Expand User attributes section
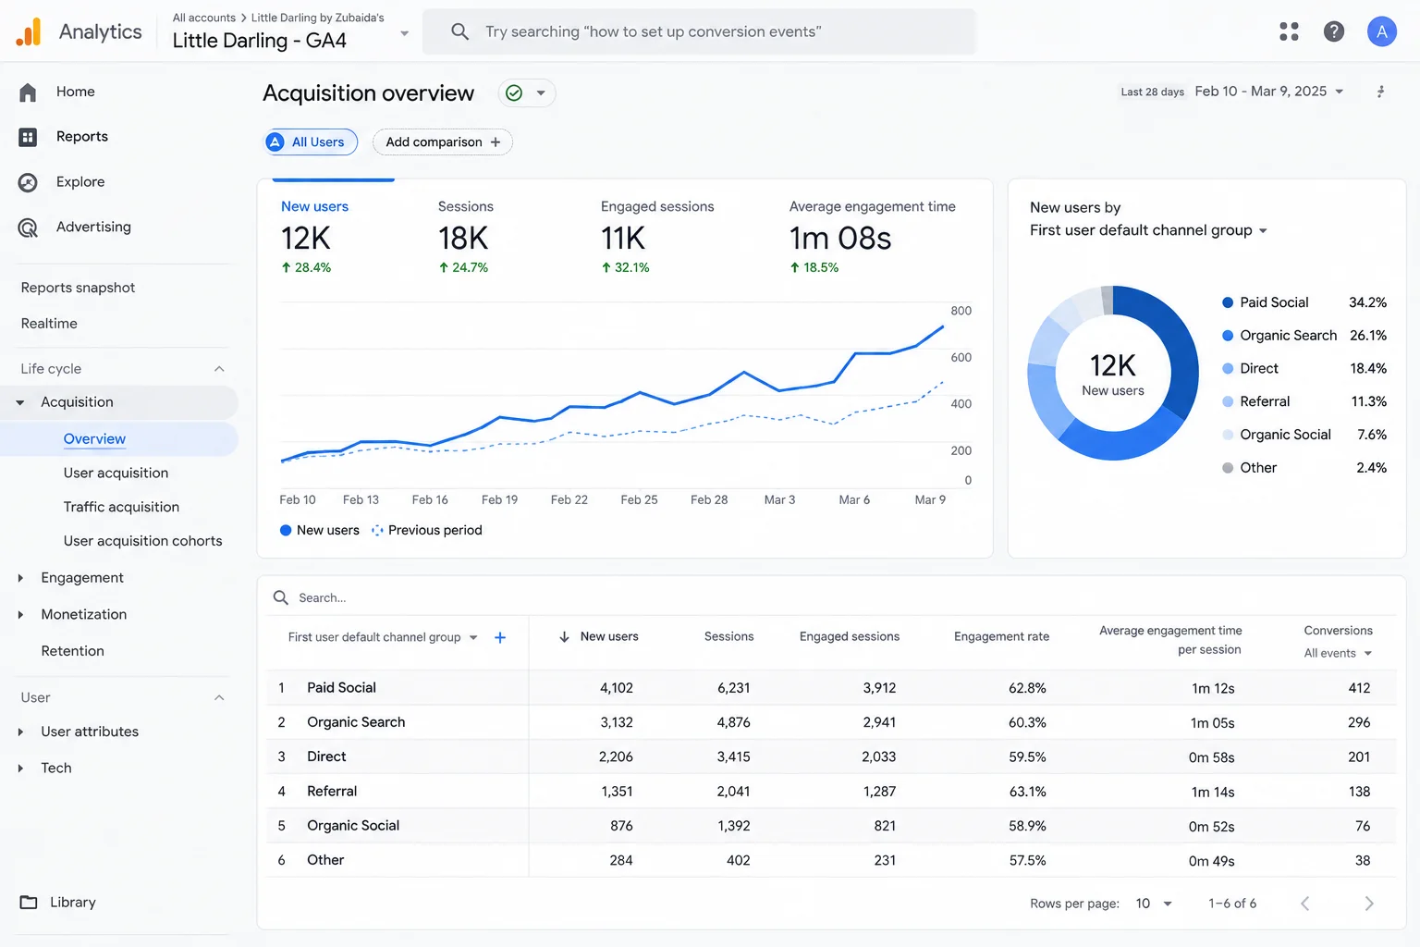This screenshot has height=947, width=1420. (20, 732)
